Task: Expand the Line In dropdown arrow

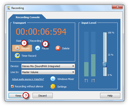Action: point(73,72)
